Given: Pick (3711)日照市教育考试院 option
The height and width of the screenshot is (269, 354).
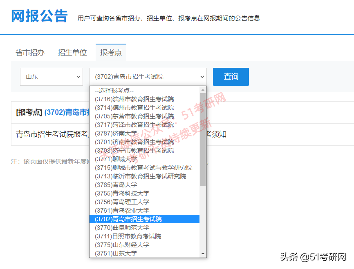Looking at the screenshot, I should (144, 236).
